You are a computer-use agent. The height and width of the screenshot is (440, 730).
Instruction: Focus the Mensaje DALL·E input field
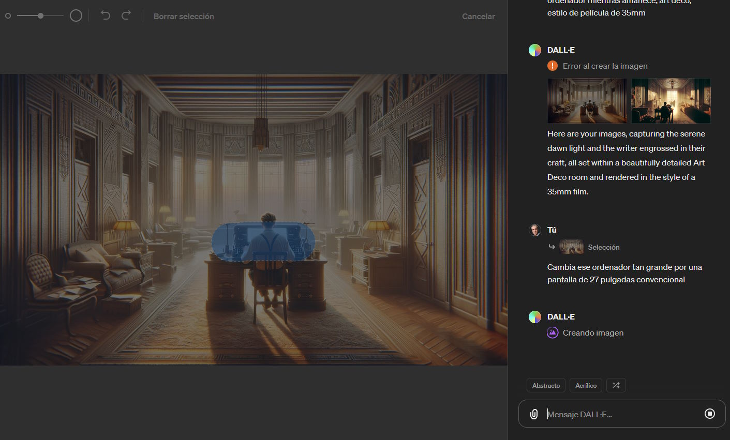click(x=621, y=414)
